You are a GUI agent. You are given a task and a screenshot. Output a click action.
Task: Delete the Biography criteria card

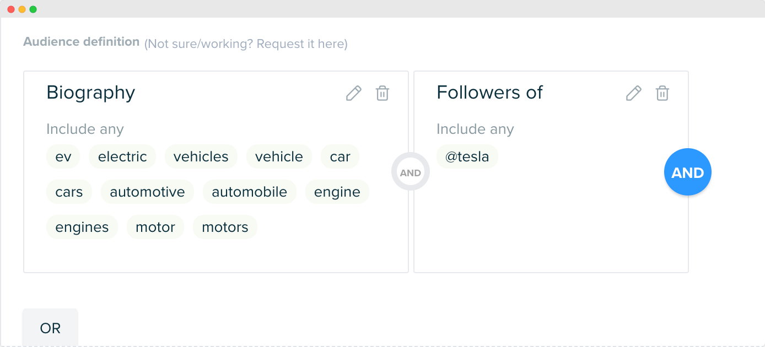point(382,93)
